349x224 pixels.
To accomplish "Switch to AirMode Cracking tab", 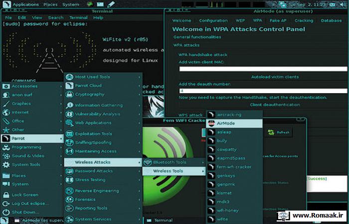I will [x=304, y=20].
